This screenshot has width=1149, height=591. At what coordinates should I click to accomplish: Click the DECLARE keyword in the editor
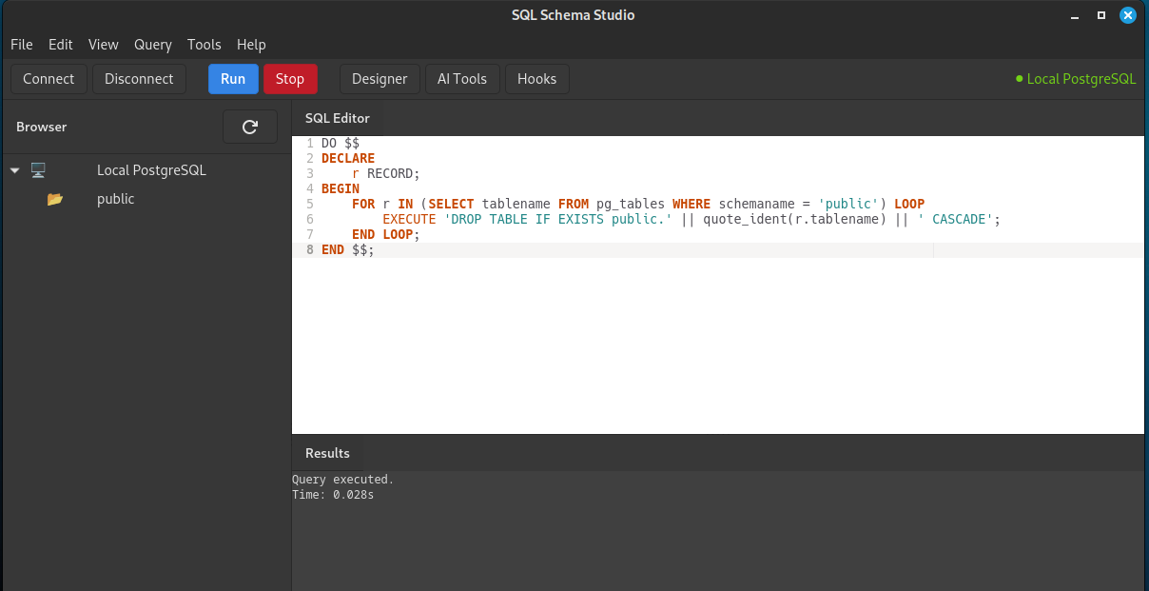point(348,158)
